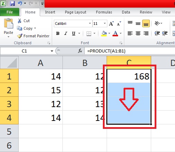Click Decrease Font Size icon
The height and width of the screenshot is (152, 175).
pyautogui.click(x=119, y=23)
